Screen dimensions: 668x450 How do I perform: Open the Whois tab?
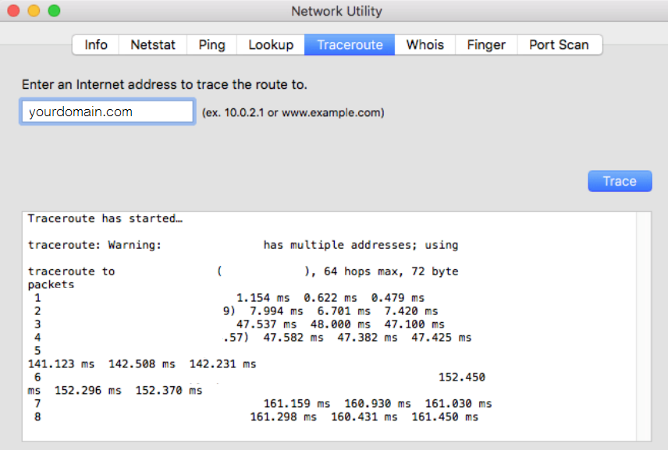[425, 44]
